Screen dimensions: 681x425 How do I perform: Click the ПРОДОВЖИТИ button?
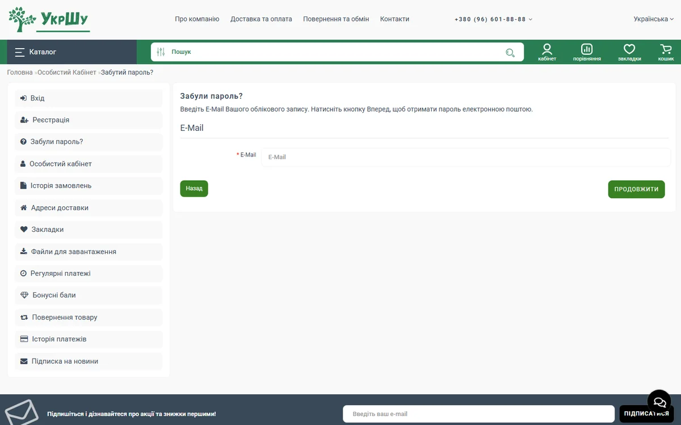(636, 189)
